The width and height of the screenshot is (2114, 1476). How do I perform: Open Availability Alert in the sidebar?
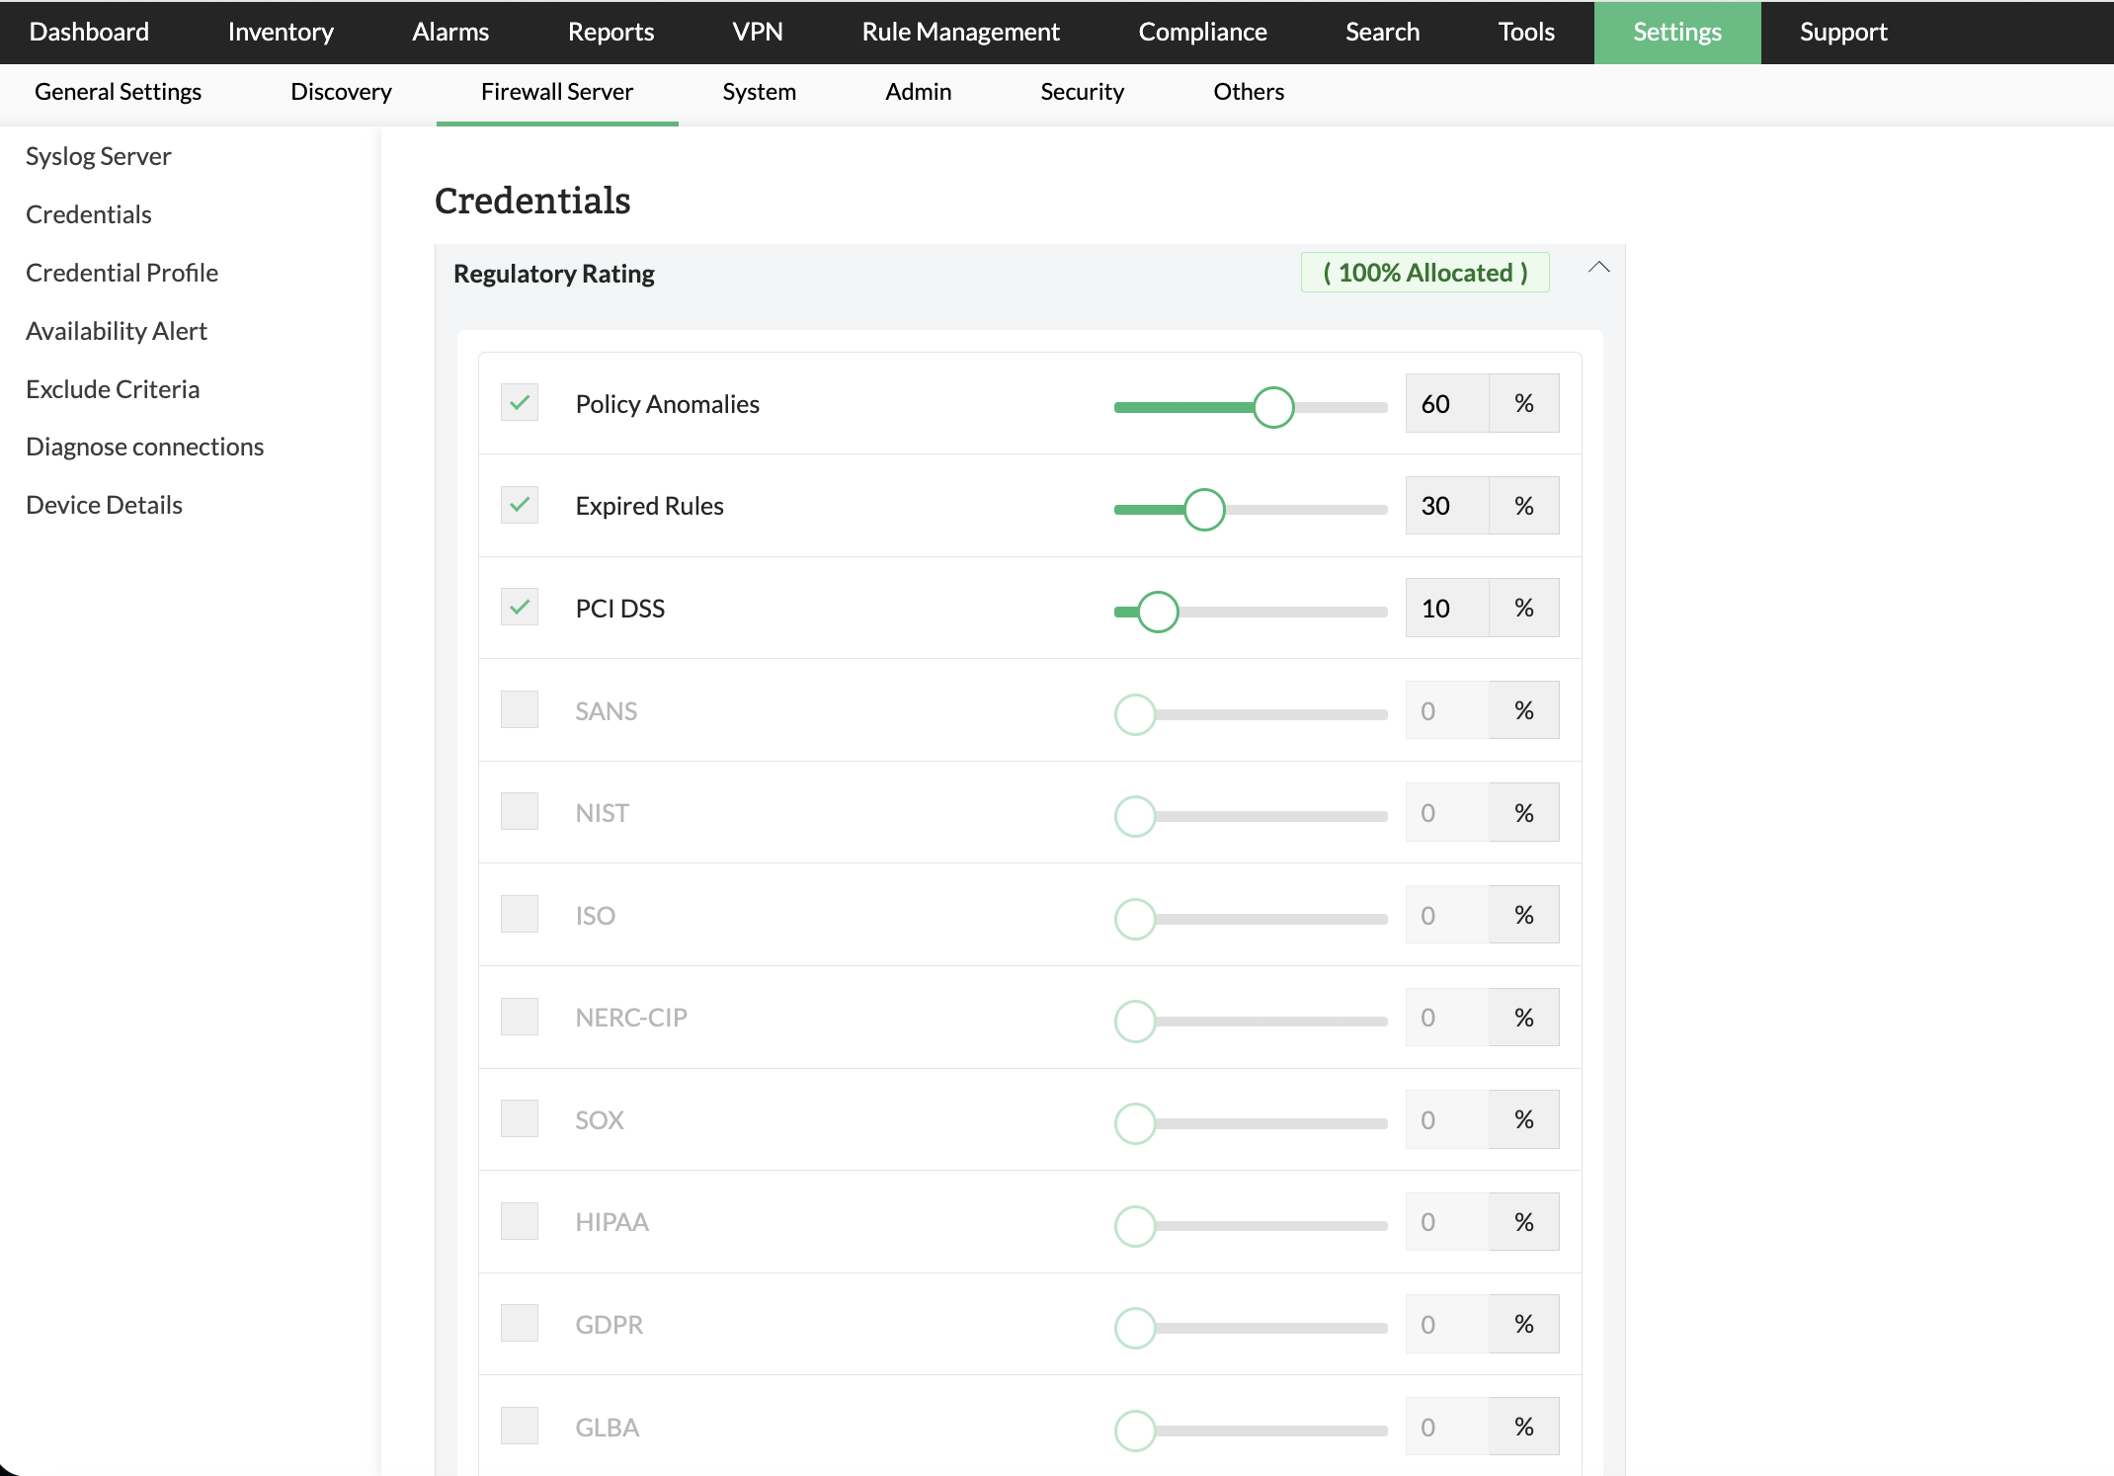click(117, 331)
